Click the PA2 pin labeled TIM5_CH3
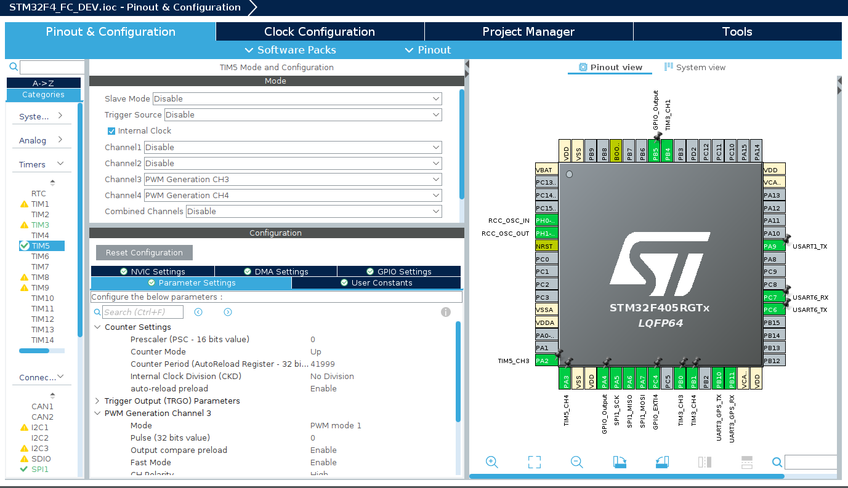The width and height of the screenshot is (848, 488). 546,361
